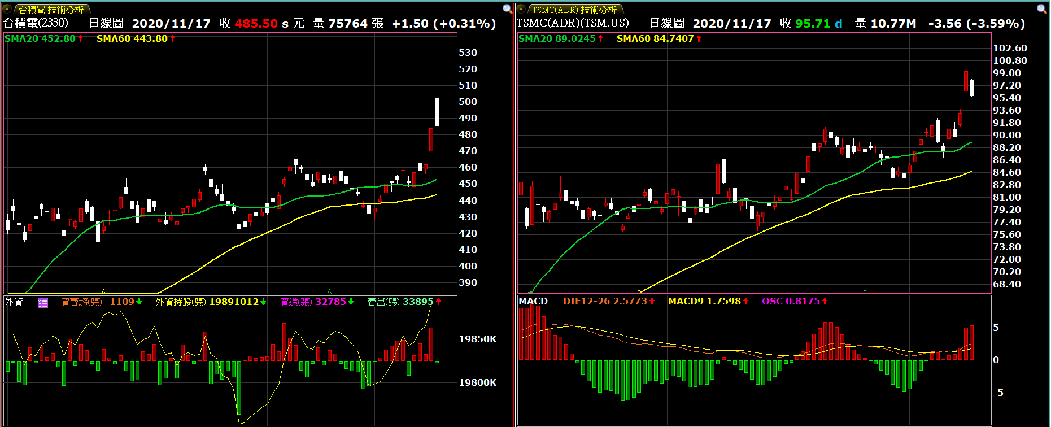Click the MACD indicator title

click(x=533, y=302)
